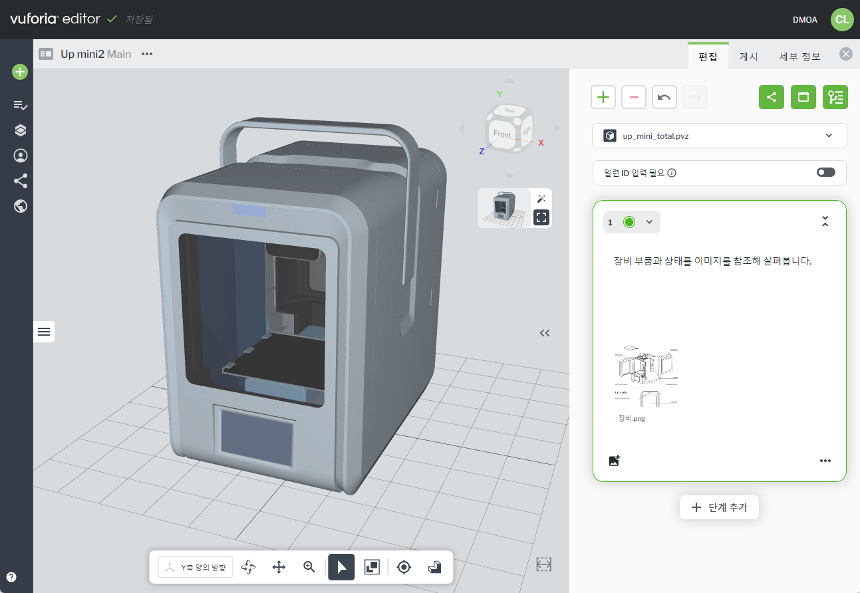Click the 단계 추가 button
Viewport: 860px width, 593px height.
tap(719, 507)
